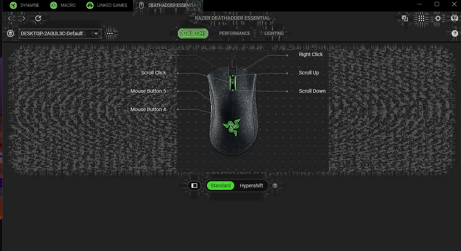This screenshot has width=461, height=251.
Task: Click the window mode icon near grid
Action: pyautogui.click(x=405, y=18)
